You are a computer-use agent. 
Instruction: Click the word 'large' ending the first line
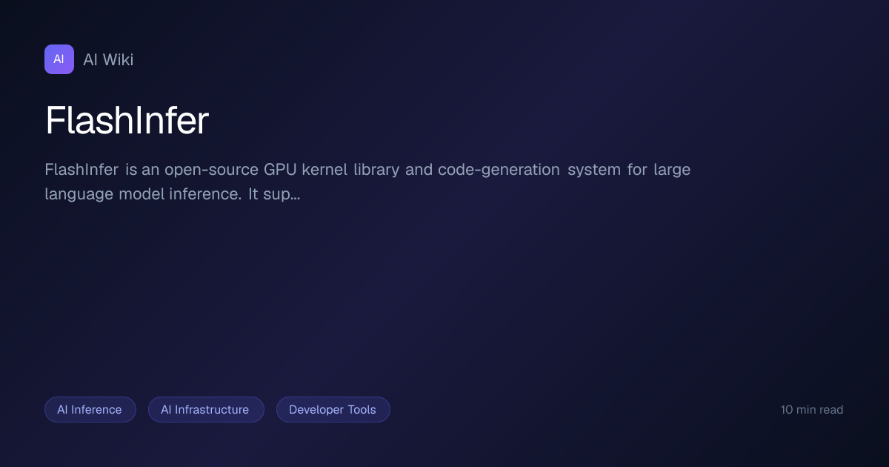coord(672,170)
